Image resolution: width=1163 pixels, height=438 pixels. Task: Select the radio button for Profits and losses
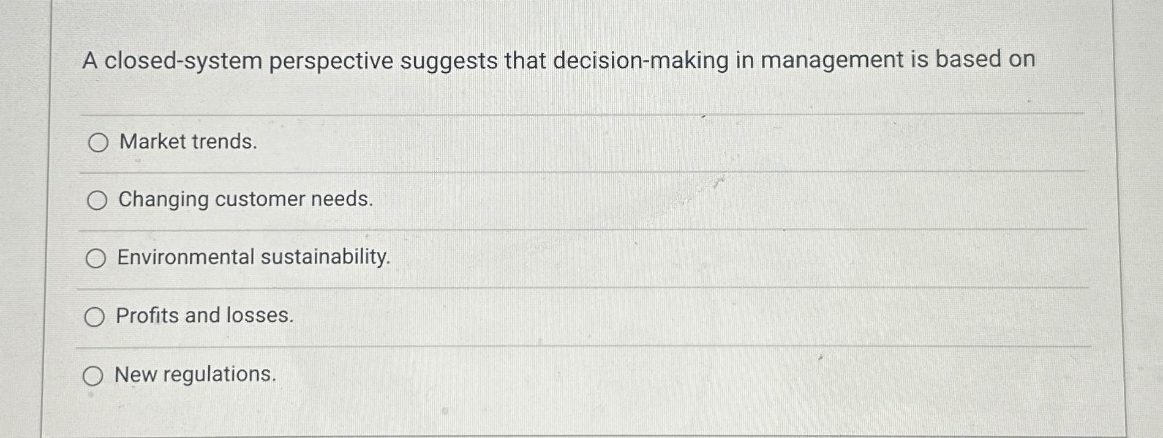pos(96,316)
